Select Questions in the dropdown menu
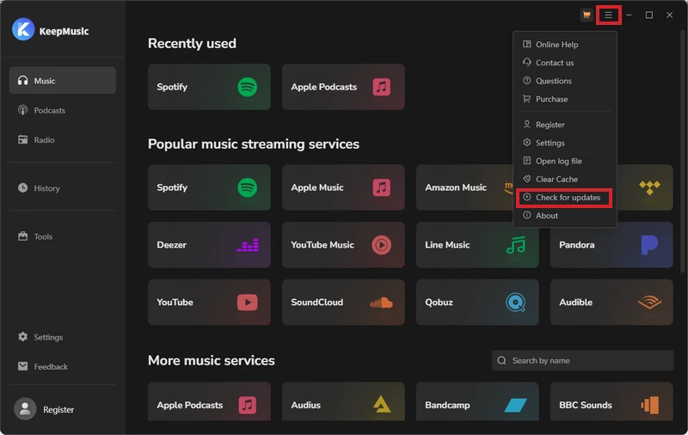Screen dimensions: 688x435 pos(565,81)
